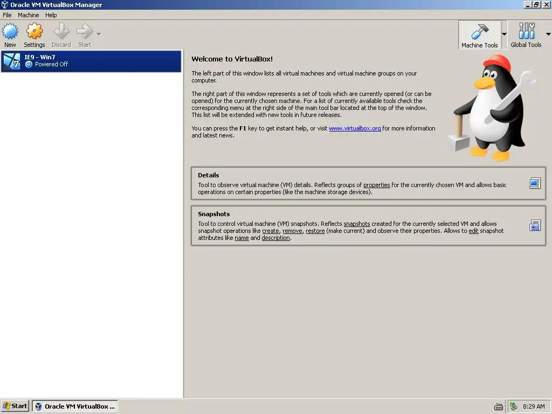Open Global Tools in the toolbar
Screen dimensions: 552x414
click(x=526, y=35)
